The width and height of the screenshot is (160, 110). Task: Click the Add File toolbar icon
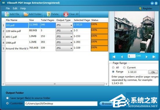coord(7,14)
